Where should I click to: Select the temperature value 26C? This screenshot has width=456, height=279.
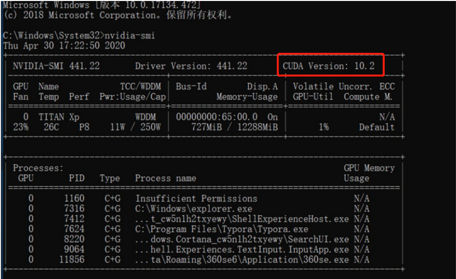[x=51, y=127]
